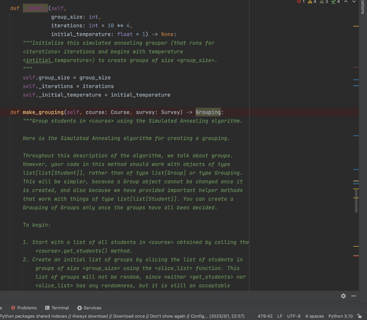Click Don't show again link
This screenshot has width=367, height=320.
168,316
